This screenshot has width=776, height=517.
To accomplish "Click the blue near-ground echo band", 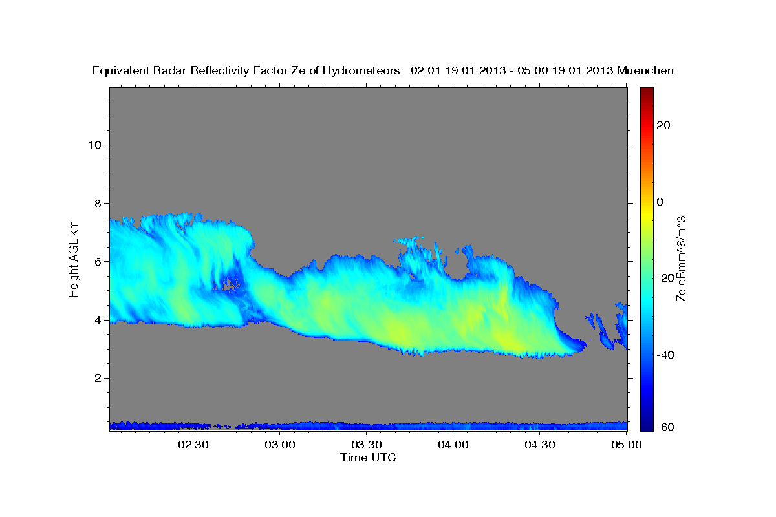I will 369,426.
